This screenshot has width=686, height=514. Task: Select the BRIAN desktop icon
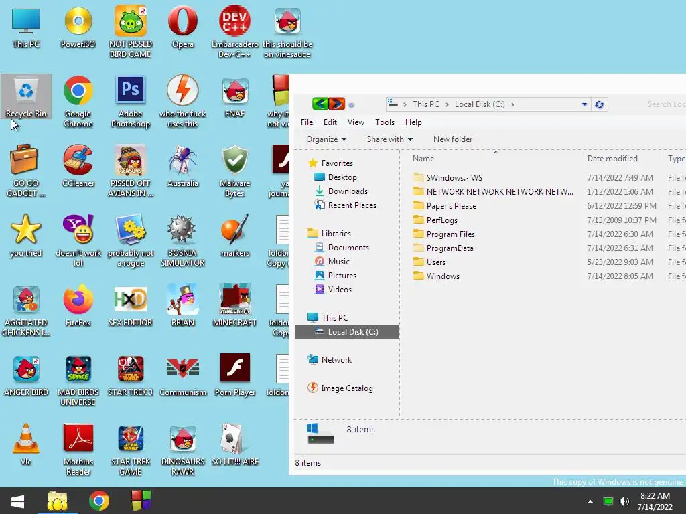[182, 305]
